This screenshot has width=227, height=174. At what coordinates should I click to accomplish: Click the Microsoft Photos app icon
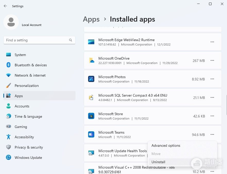(91, 79)
